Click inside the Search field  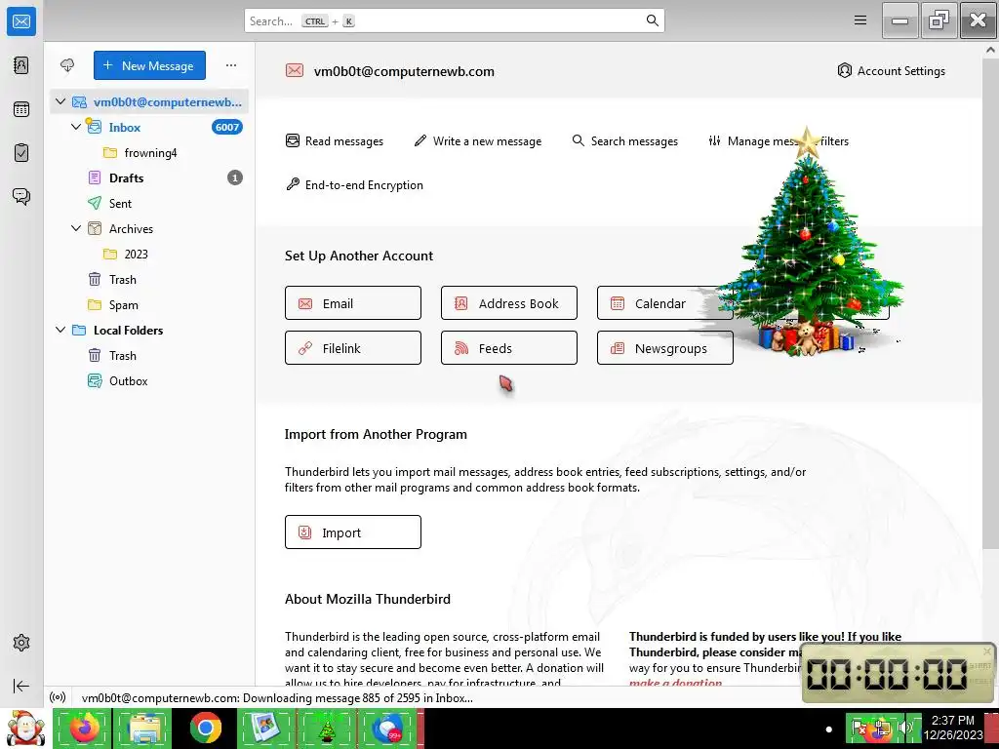click(x=455, y=20)
